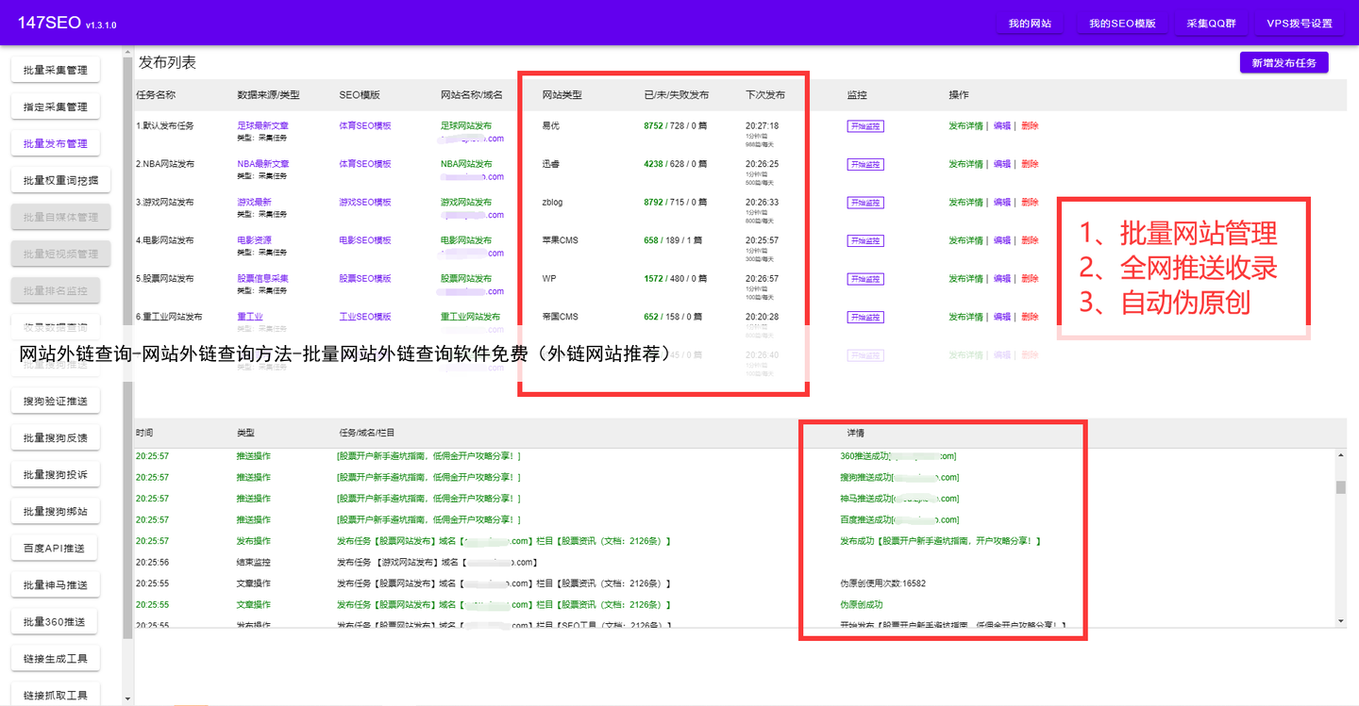Select 批量神马推送 in the sidebar

(55, 584)
